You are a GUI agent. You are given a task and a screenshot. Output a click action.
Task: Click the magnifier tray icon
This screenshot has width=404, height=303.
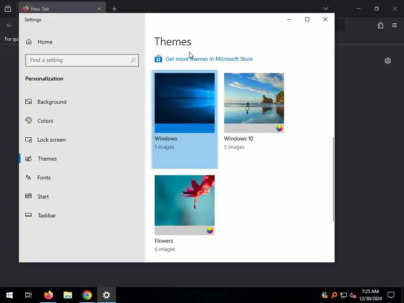[334, 295]
